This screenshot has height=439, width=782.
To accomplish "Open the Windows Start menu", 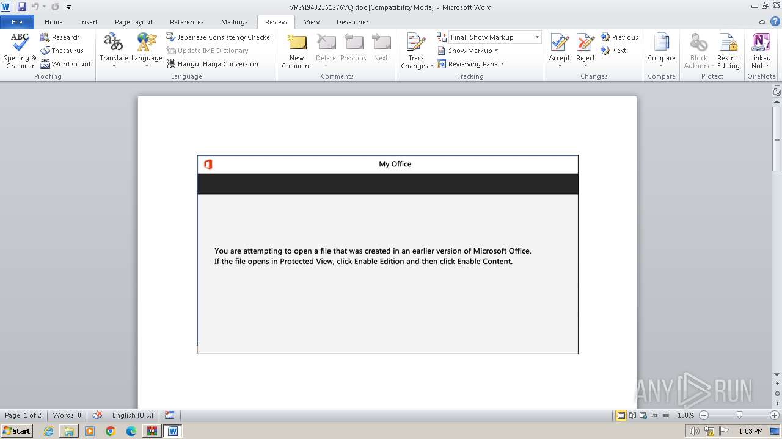I will 17,431.
